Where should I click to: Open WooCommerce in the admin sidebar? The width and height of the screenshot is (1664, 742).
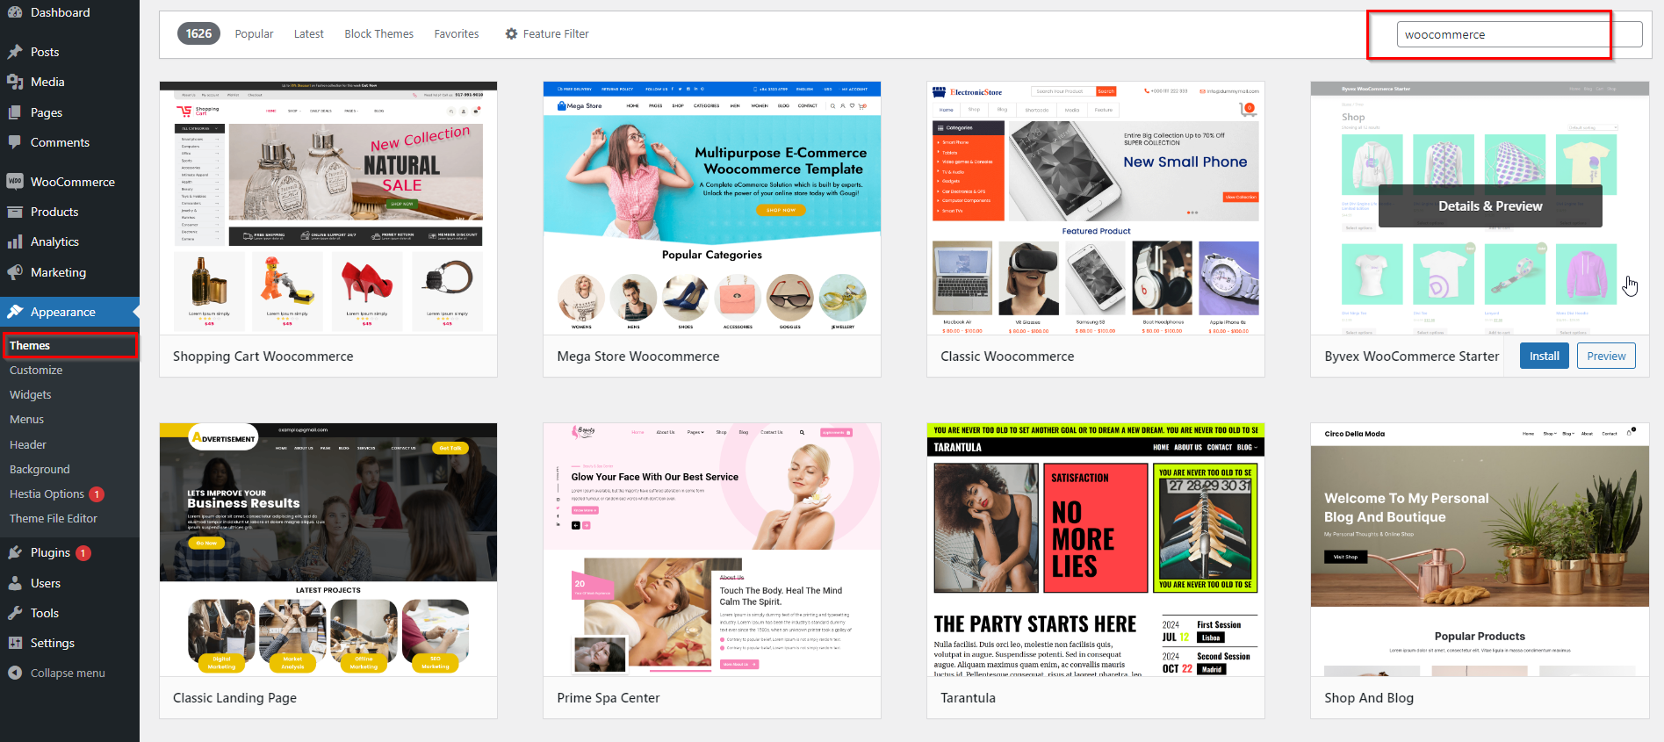click(69, 182)
